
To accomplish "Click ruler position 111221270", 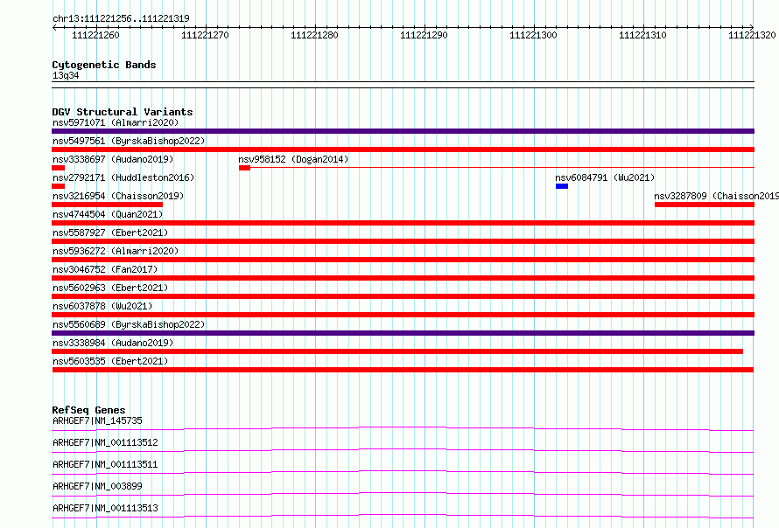I will tap(205, 35).
